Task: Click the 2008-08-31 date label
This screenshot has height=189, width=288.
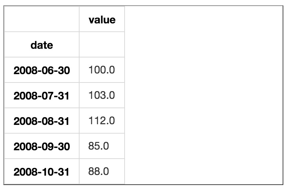Action: [42, 121]
